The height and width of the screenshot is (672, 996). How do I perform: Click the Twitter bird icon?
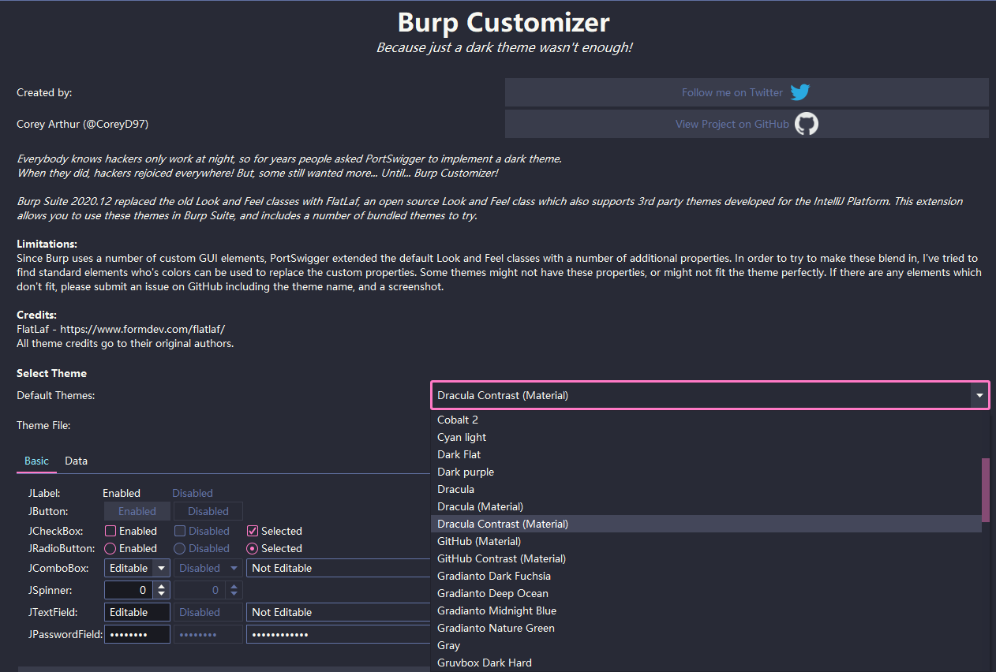tap(799, 92)
